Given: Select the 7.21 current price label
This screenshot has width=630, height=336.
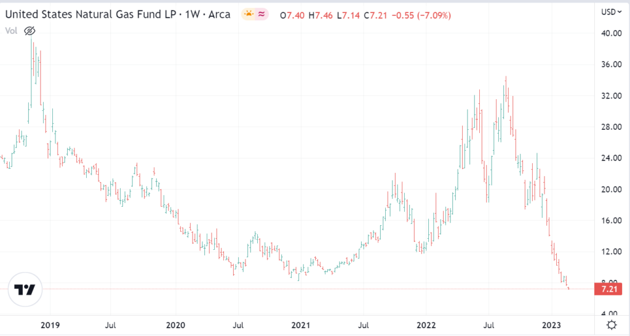Looking at the screenshot, I should [x=609, y=289].
